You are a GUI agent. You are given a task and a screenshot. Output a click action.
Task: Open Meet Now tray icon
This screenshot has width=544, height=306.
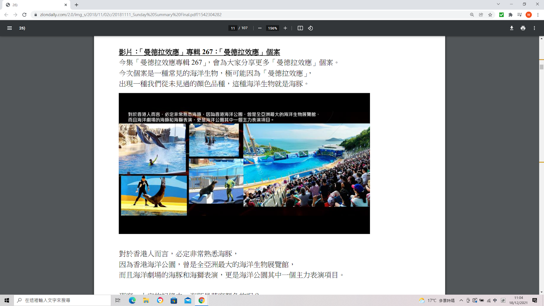pos(468,301)
